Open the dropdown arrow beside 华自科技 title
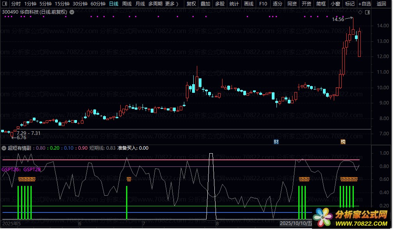Image resolution: width=394 pixels, height=230 pixels. 72,12
